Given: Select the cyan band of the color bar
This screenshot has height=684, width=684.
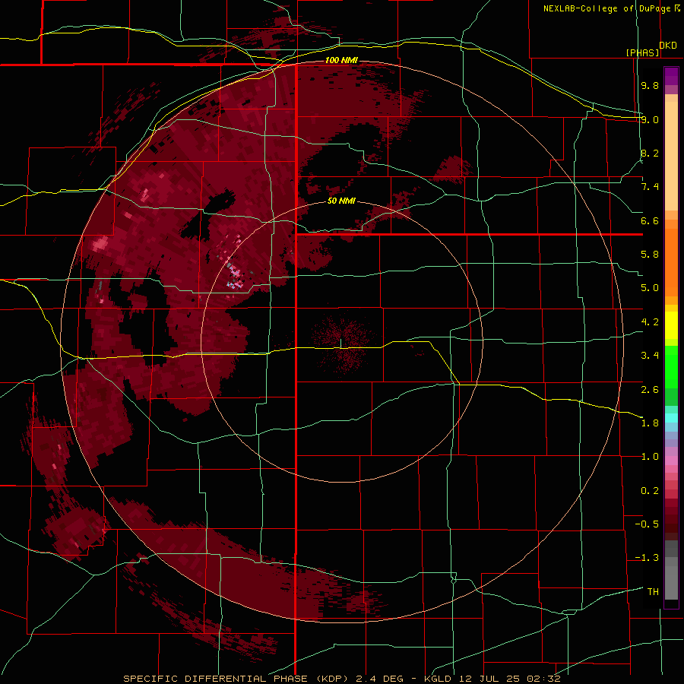Looking at the screenshot, I should 671,418.
